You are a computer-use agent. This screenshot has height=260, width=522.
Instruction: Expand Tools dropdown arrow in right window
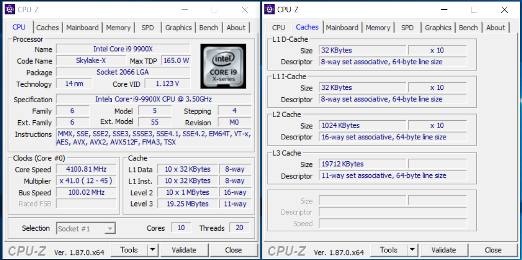[x=412, y=250]
